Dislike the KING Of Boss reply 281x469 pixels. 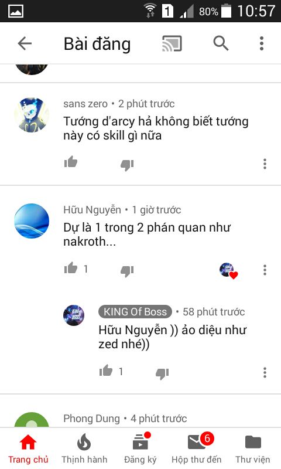[162, 373]
